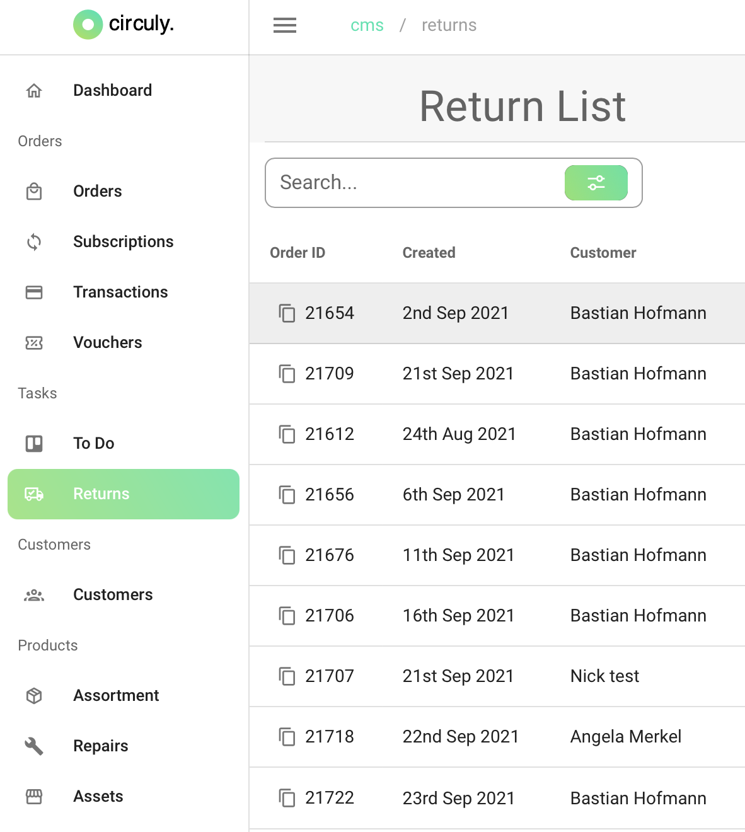The image size is (745, 832).
Task: Toggle the hamburger menu icon
Action: click(285, 25)
